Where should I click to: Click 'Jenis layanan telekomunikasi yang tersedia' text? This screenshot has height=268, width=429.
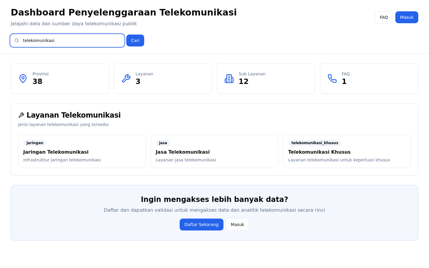[63, 124]
